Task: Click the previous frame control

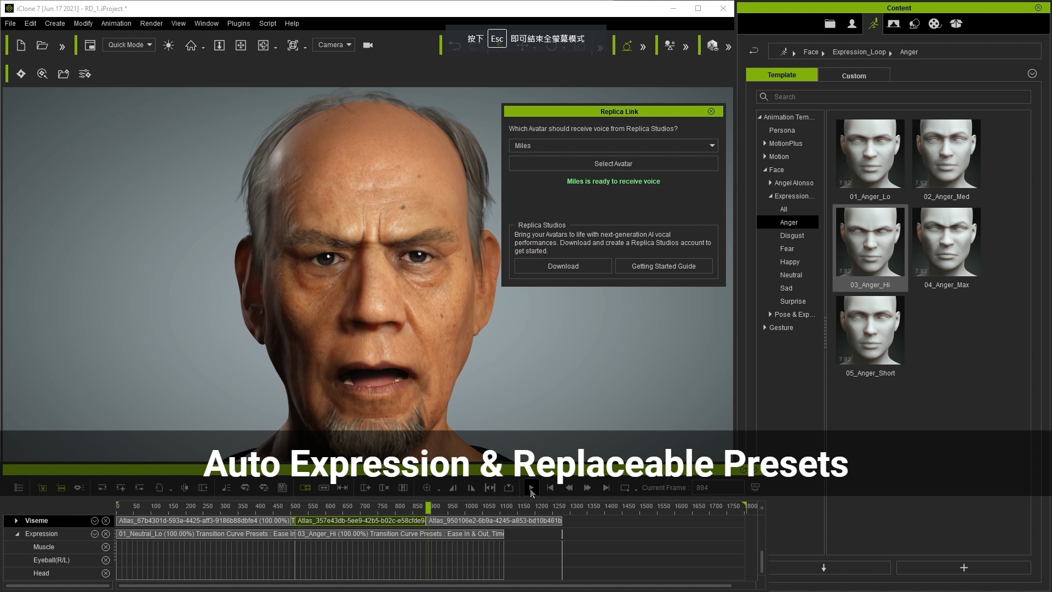Action: [569, 488]
